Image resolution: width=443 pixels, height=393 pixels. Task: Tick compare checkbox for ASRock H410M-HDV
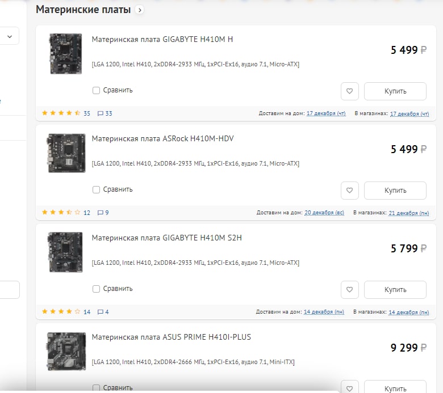[96, 189]
